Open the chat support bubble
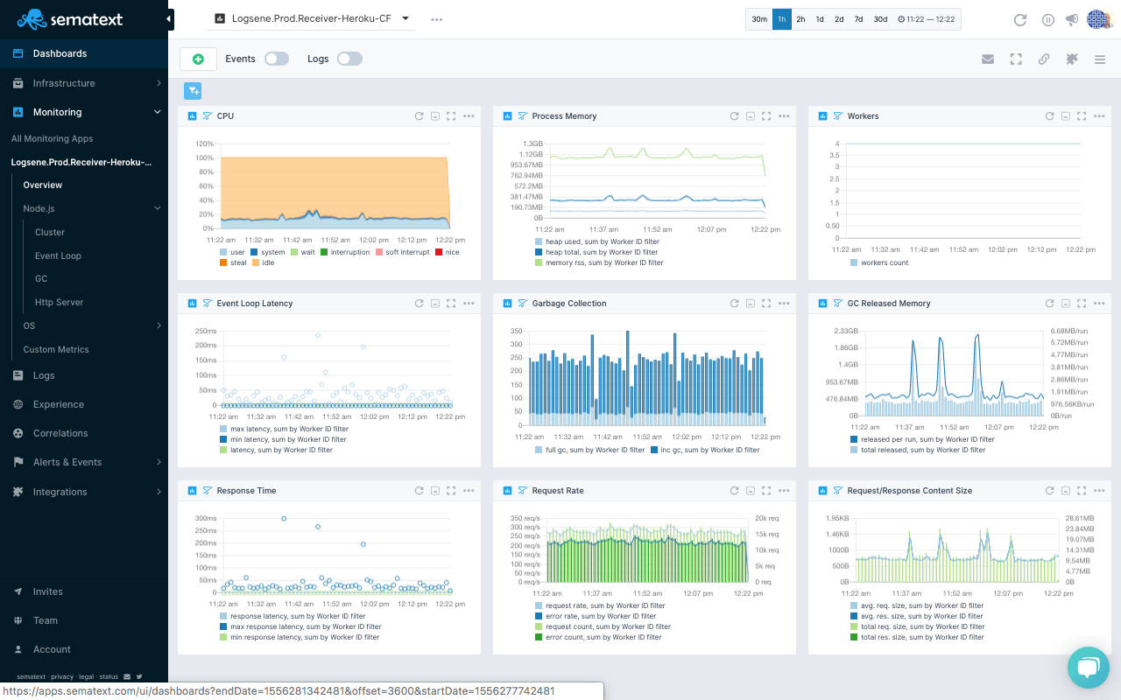 (1089, 668)
